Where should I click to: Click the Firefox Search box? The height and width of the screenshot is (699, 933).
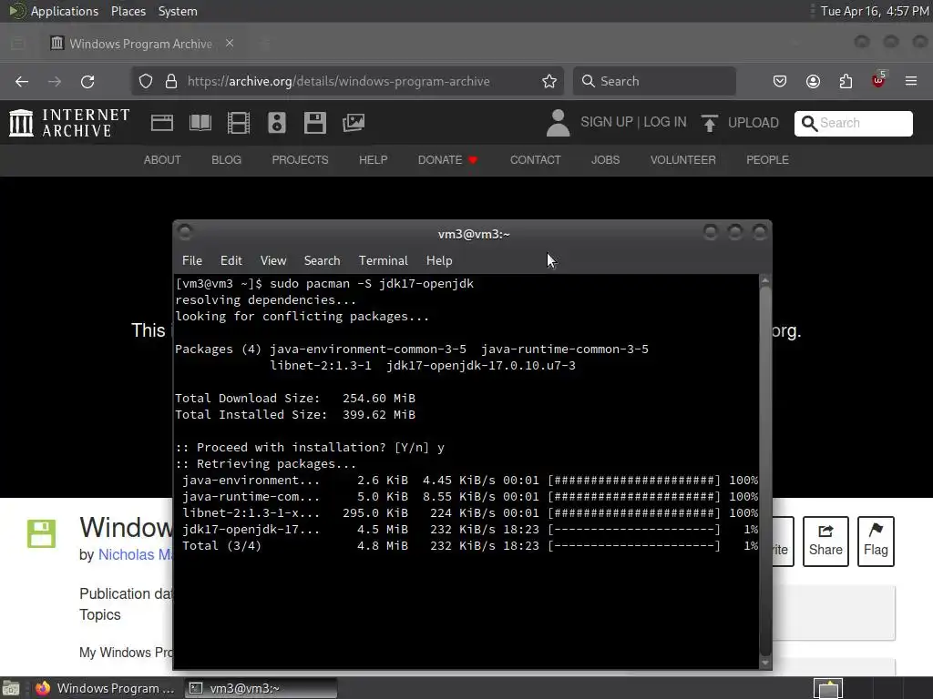click(654, 81)
